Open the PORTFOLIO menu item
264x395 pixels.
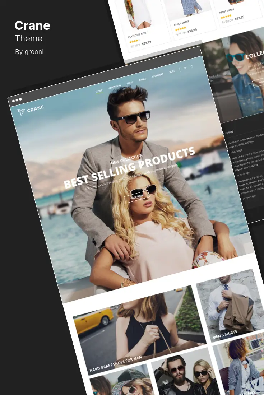coord(115,87)
